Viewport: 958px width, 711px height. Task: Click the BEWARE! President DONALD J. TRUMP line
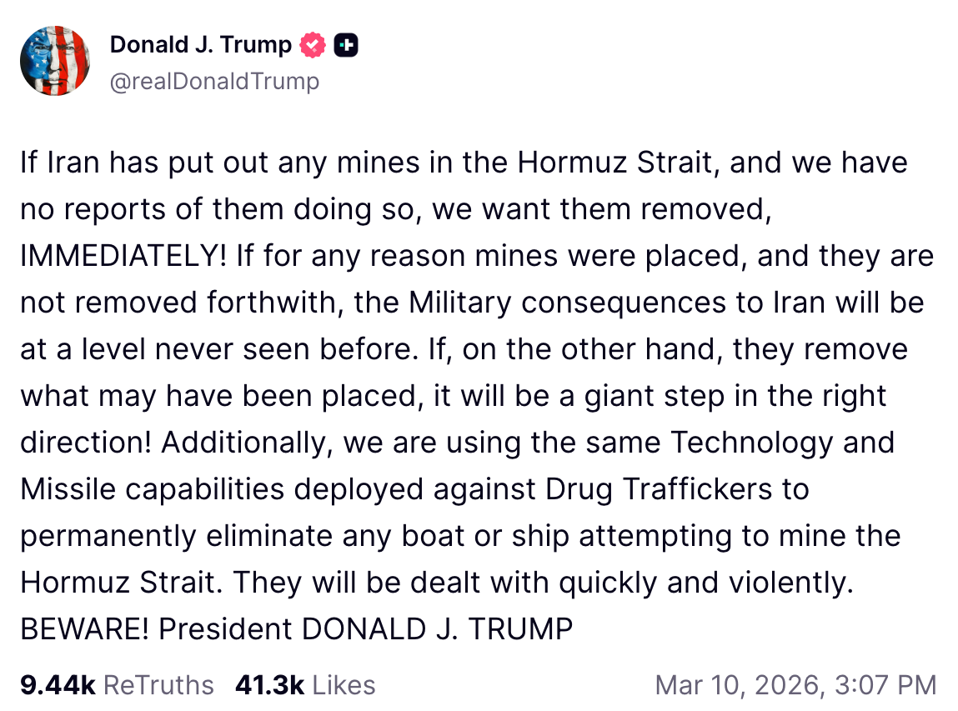(x=296, y=629)
